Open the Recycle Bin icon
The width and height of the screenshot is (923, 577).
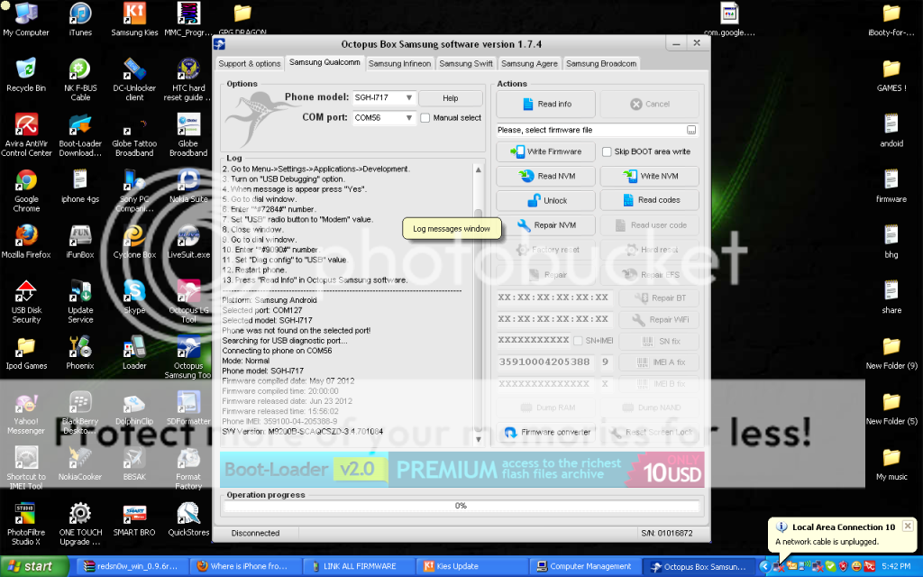point(26,76)
